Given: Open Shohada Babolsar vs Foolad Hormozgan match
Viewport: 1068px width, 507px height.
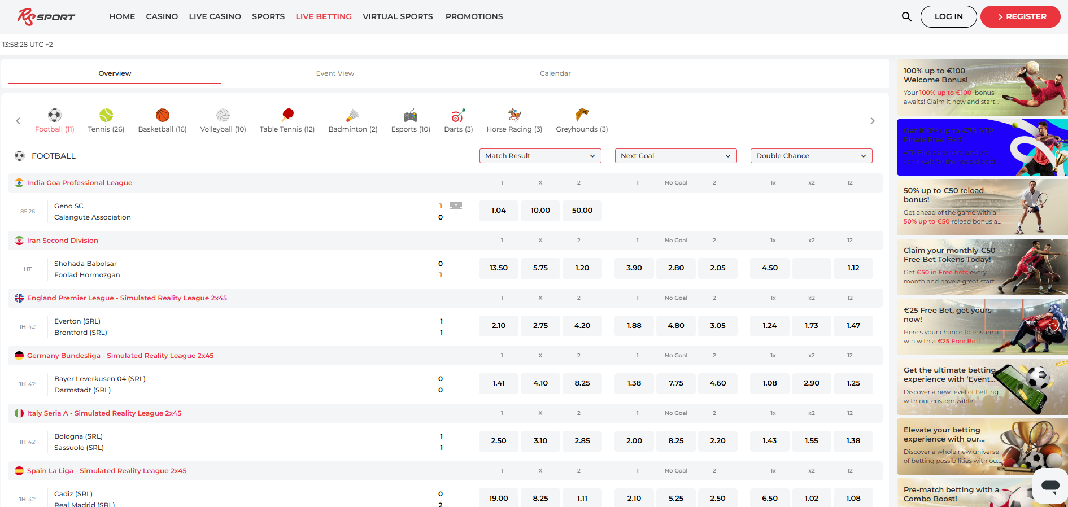Looking at the screenshot, I should click(87, 269).
